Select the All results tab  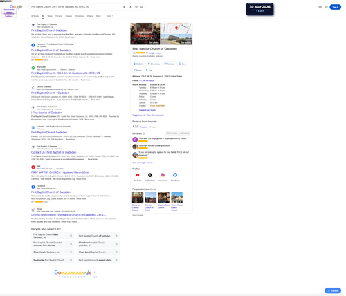click(x=43, y=16)
